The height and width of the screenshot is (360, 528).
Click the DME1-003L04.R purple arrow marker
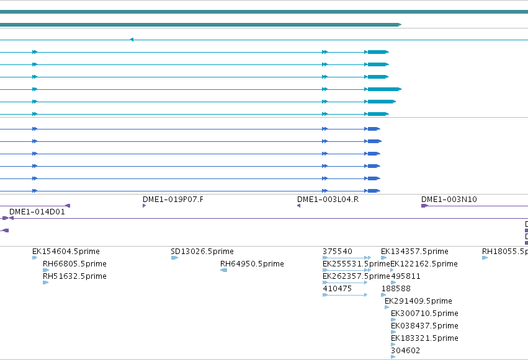pos(298,206)
